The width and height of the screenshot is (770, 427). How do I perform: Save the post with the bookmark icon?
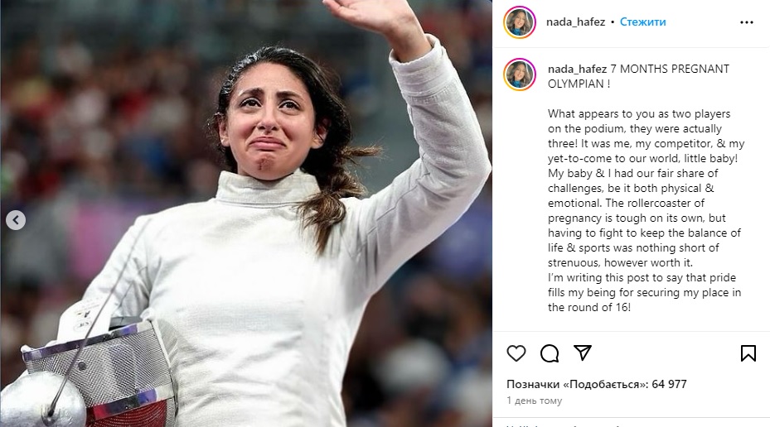point(748,353)
